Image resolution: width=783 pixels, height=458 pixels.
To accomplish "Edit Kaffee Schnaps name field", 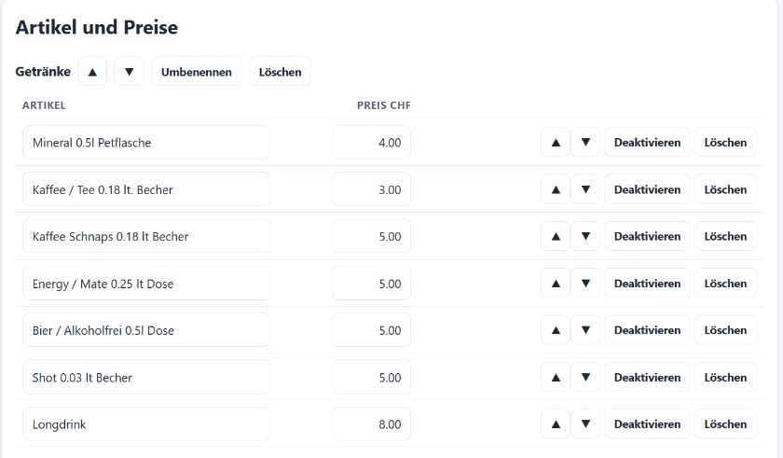I will (x=146, y=236).
